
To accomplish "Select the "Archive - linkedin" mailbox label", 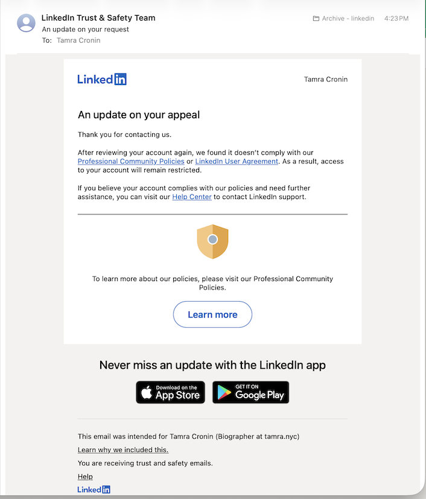I will pyautogui.click(x=348, y=19).
